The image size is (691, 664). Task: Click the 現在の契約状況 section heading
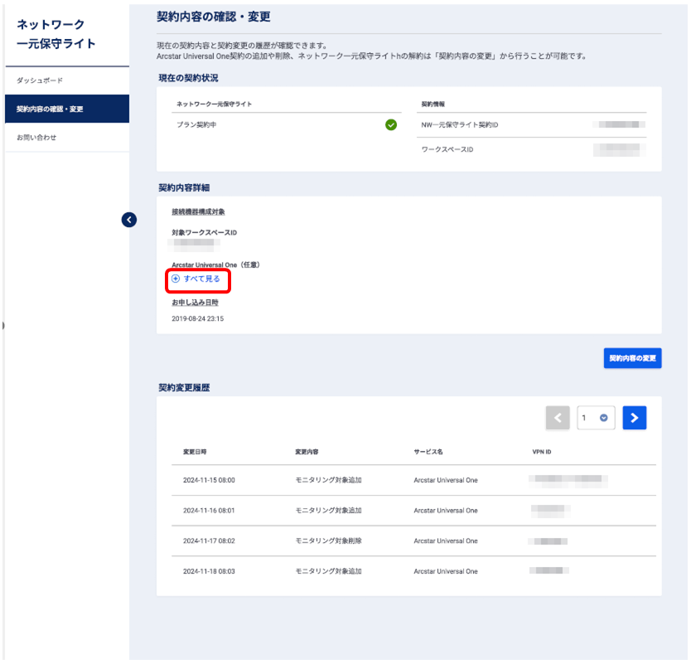click(x=188, y=78)
